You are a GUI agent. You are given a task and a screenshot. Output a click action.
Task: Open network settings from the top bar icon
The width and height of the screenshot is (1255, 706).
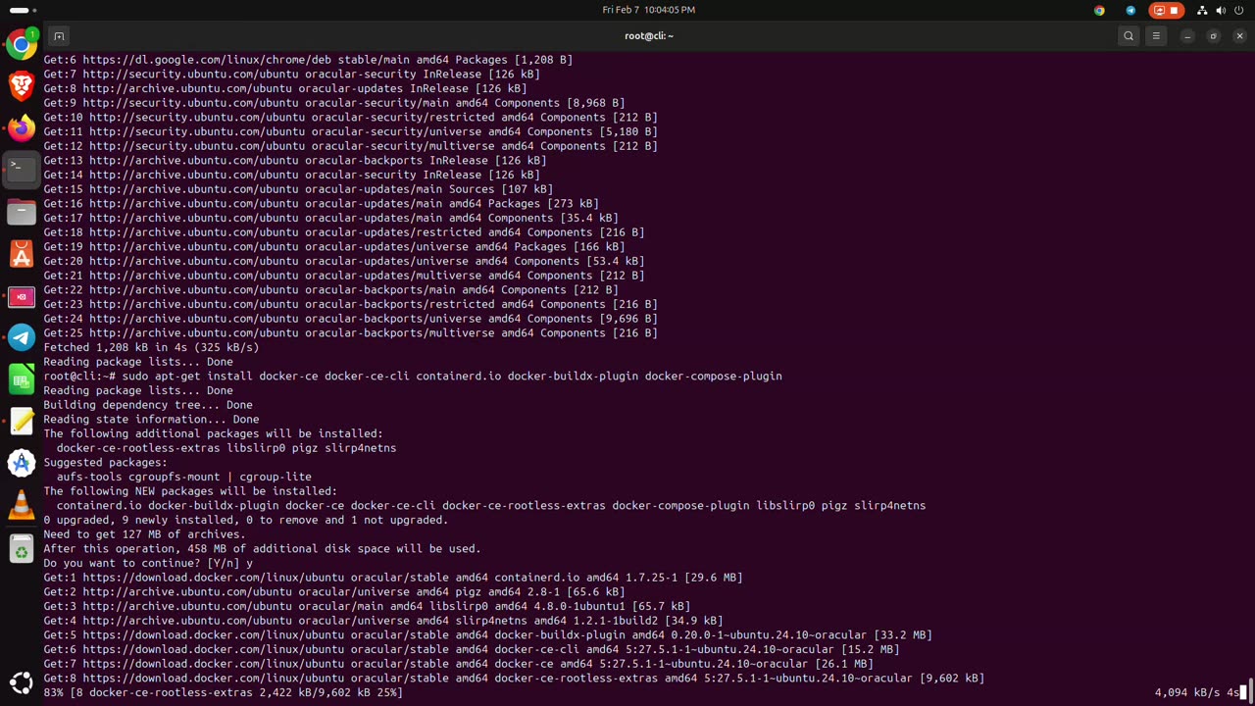coord(1202,10)
